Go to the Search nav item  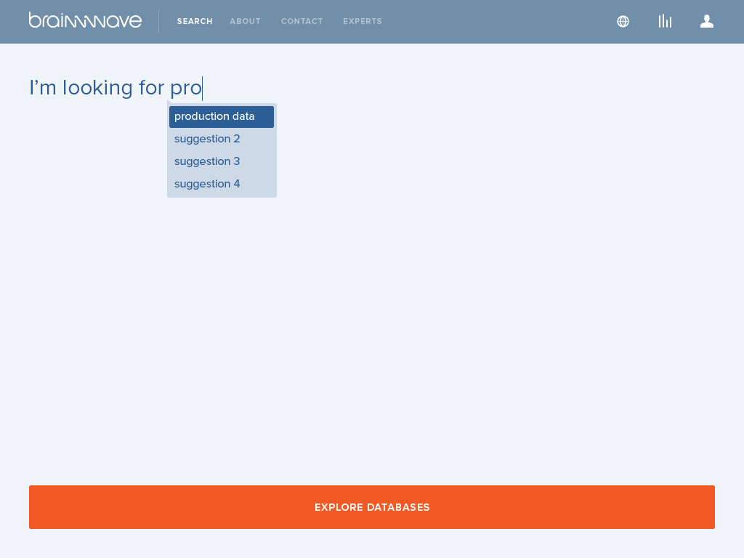(x=195, y=22)
